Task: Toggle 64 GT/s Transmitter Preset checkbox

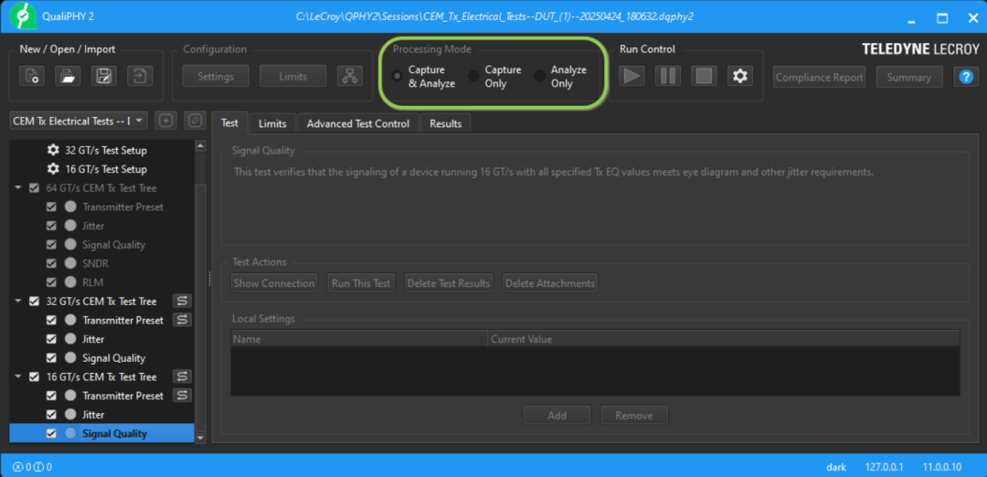Action: point(51,207)
